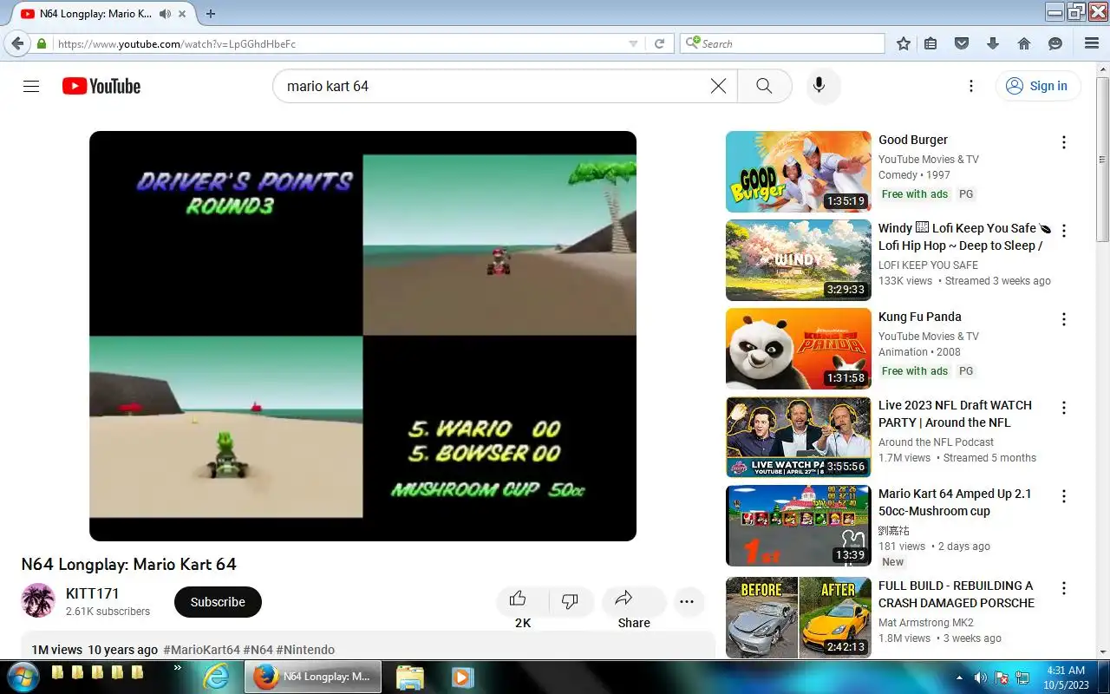The image size is (1110, 694).
Task: Open options menu for Good Burger
Action: click(x=1064, y=142)
